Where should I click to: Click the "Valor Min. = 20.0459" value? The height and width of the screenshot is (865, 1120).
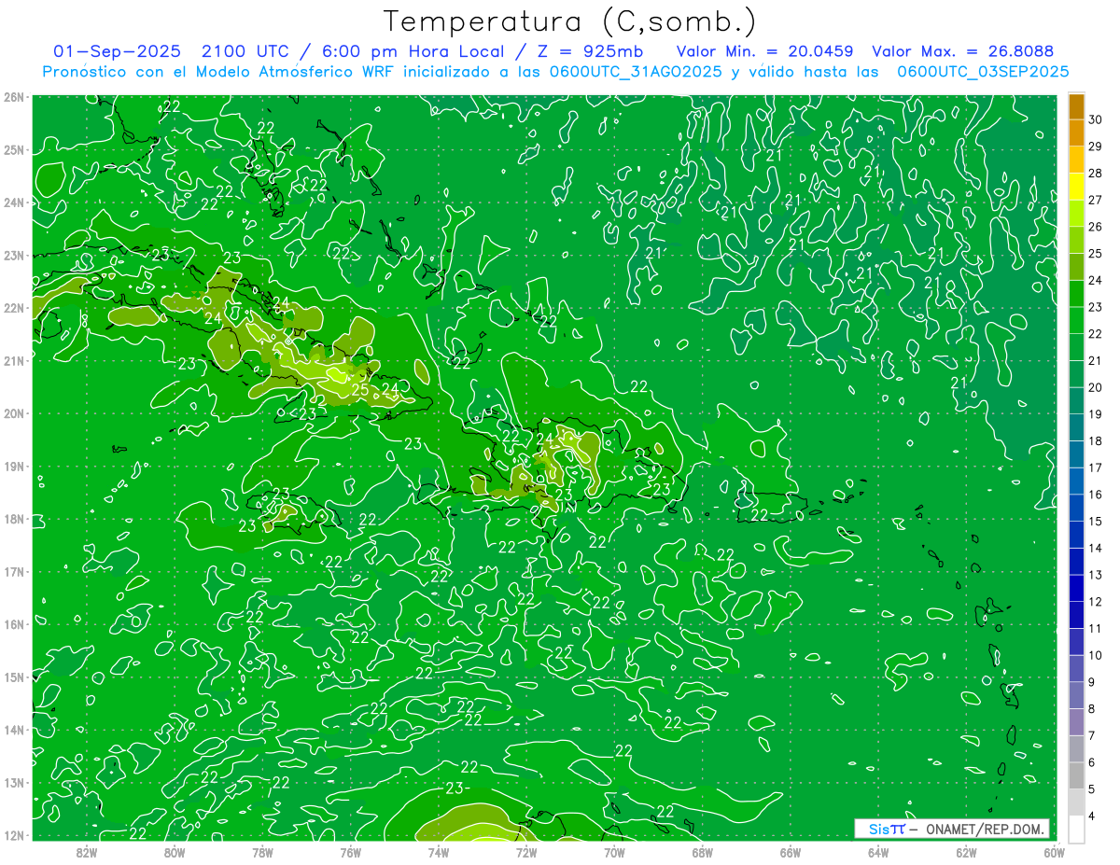764,51
